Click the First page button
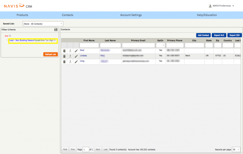 click(65, 150)
